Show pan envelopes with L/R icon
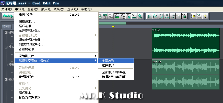This screenshot has height=103, width=223. (155, 16)
